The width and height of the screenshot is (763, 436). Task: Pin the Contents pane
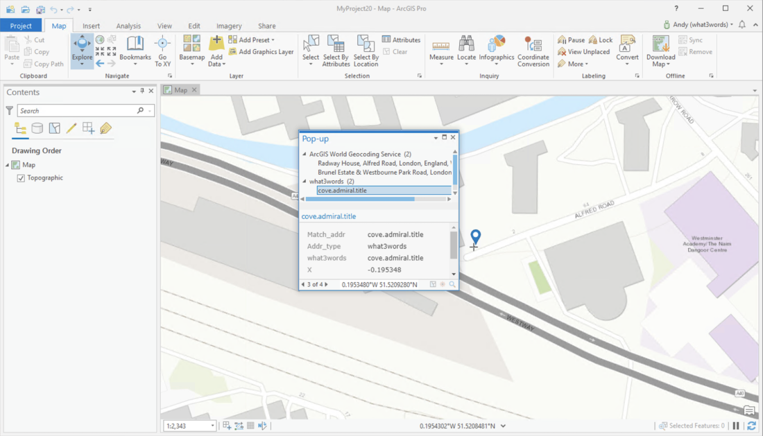[x=142, y=91]
